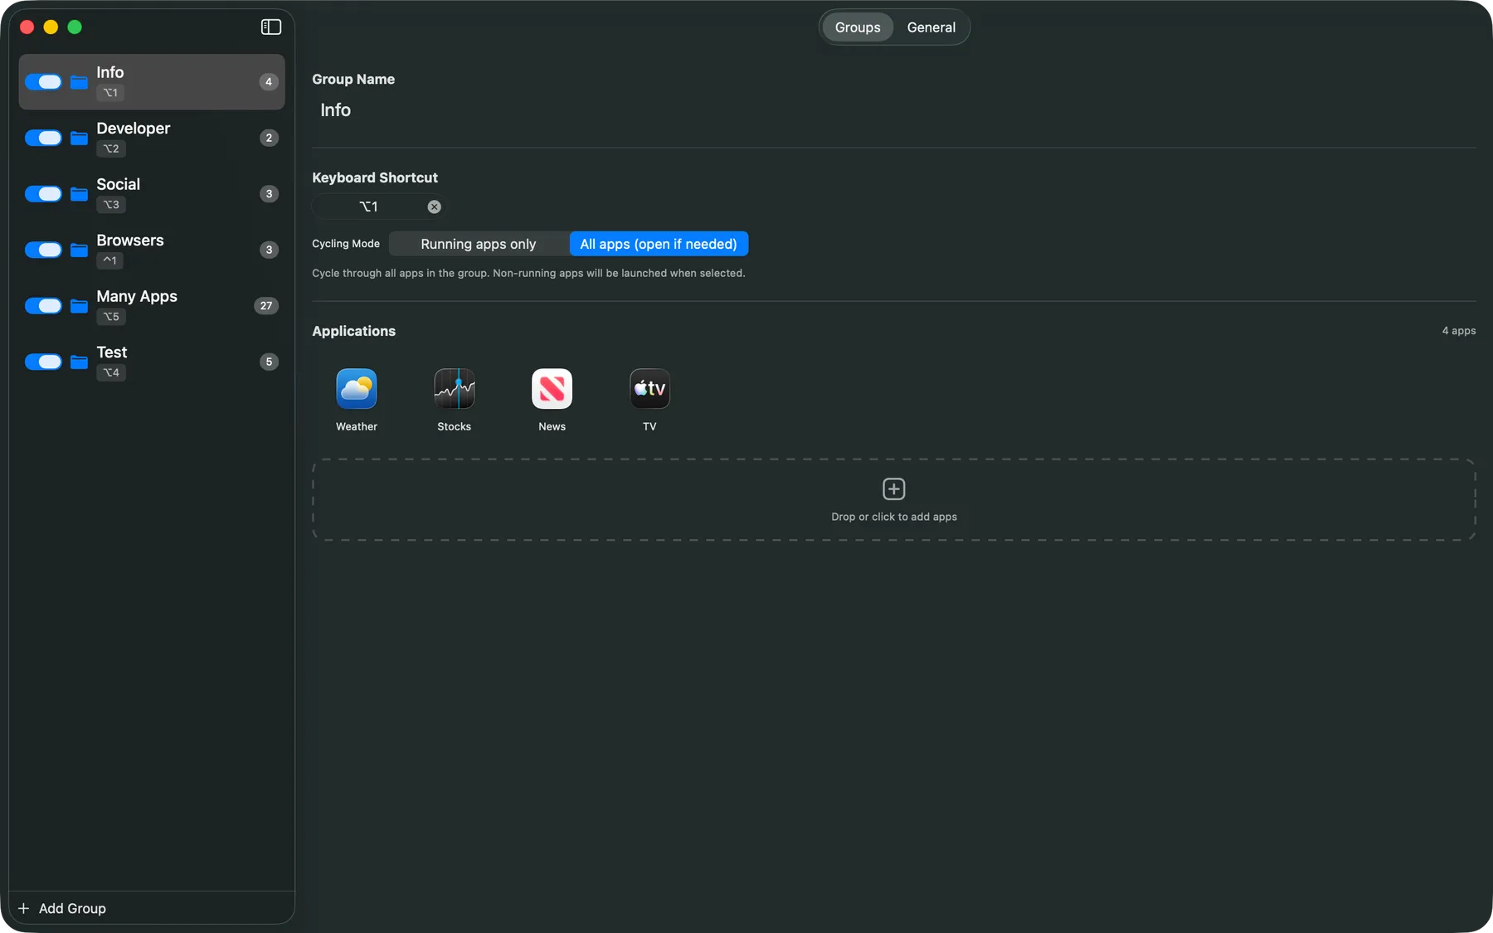This screenshot has height=933, width=1493.
Task: Turn off the Social group switch
Action: (x=43, y=194)
